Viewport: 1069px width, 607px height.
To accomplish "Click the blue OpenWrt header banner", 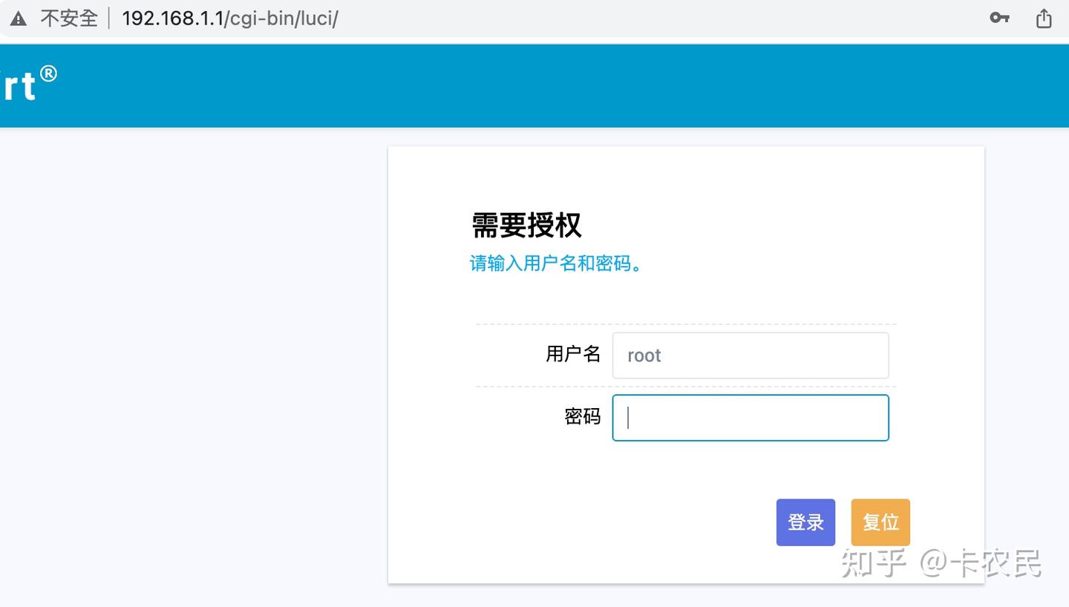I will click(520, 85).
